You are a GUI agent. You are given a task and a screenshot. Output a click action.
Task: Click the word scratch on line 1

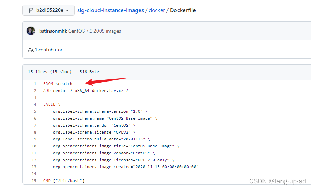click(x=64, y=84)
